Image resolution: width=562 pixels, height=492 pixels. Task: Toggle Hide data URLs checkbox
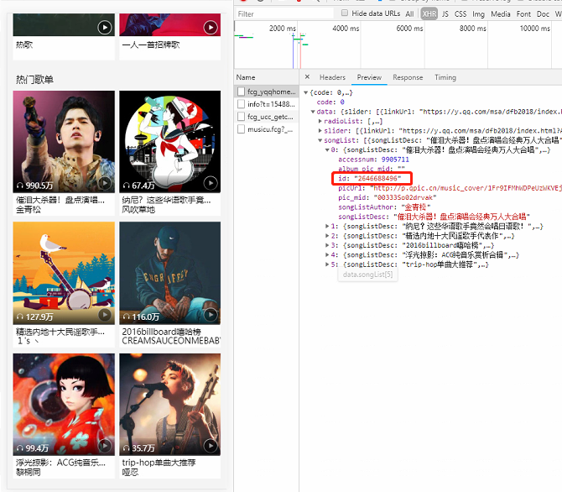point(345,13)
